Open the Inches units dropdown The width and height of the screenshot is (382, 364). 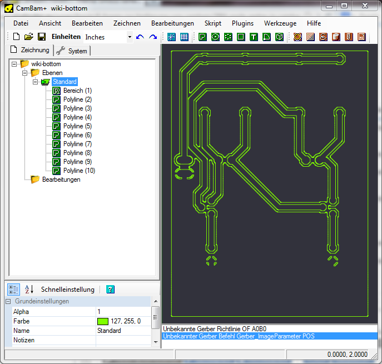[x=130, y=37]
